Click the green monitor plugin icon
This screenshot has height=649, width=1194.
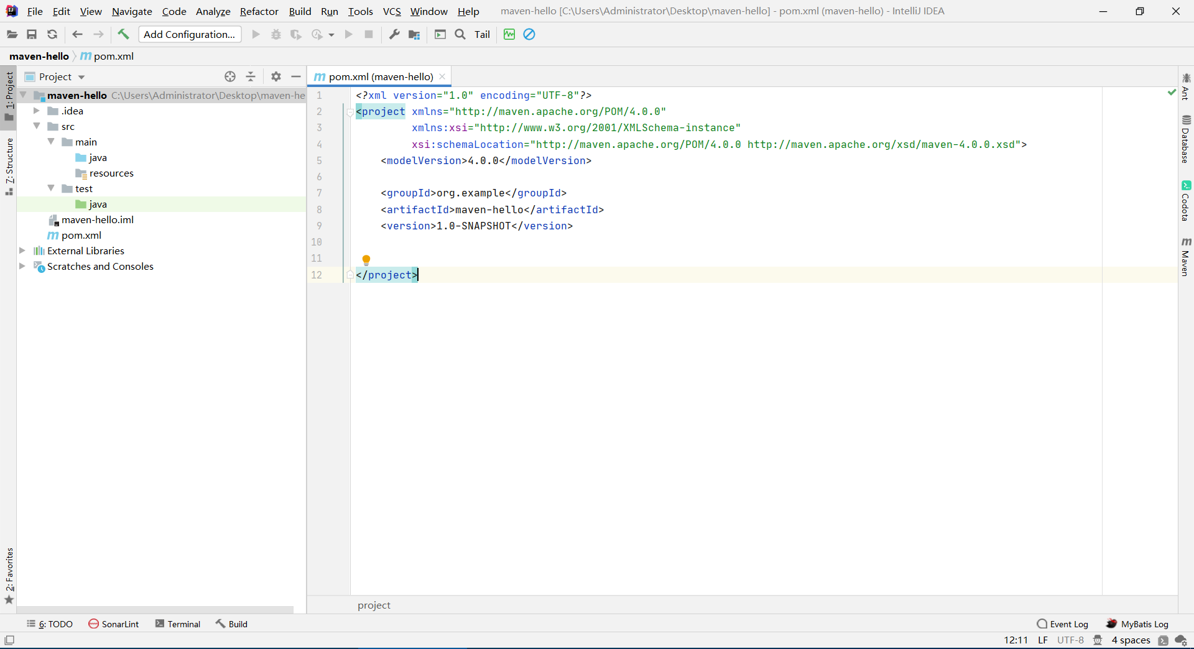[509, 35]
